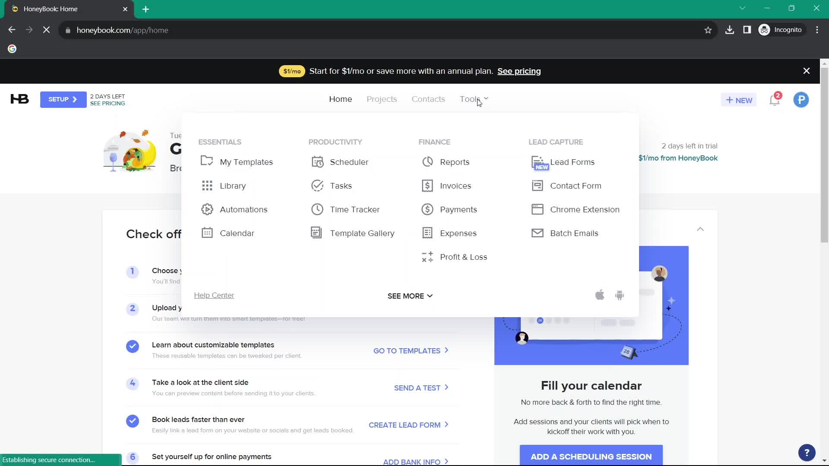Open the My Templates tool
The height and width of the screenshot is (466, 829).
pyautogui.click(x=247, y=162)
